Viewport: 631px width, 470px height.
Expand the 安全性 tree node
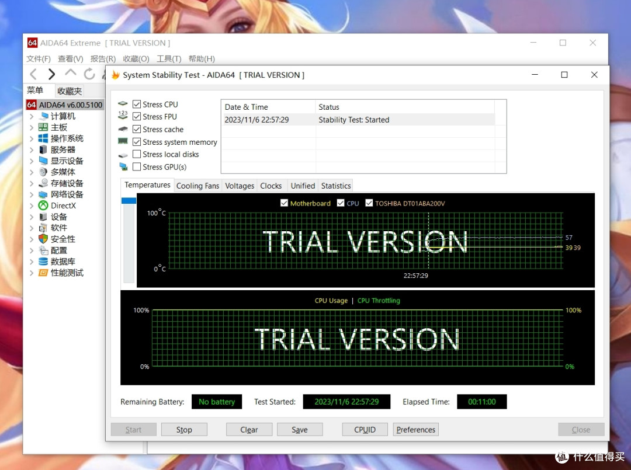(x=32, y=239)
